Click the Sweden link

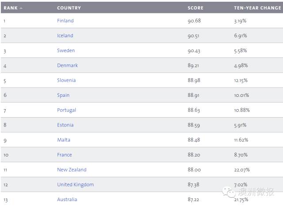pyautogui.click(x=66, y=51)
